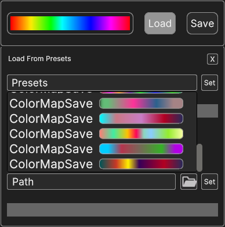Click the rainbow color map gradient bar
The height and width of the screenshot is (227, 225).
click(x=70, y=23)
